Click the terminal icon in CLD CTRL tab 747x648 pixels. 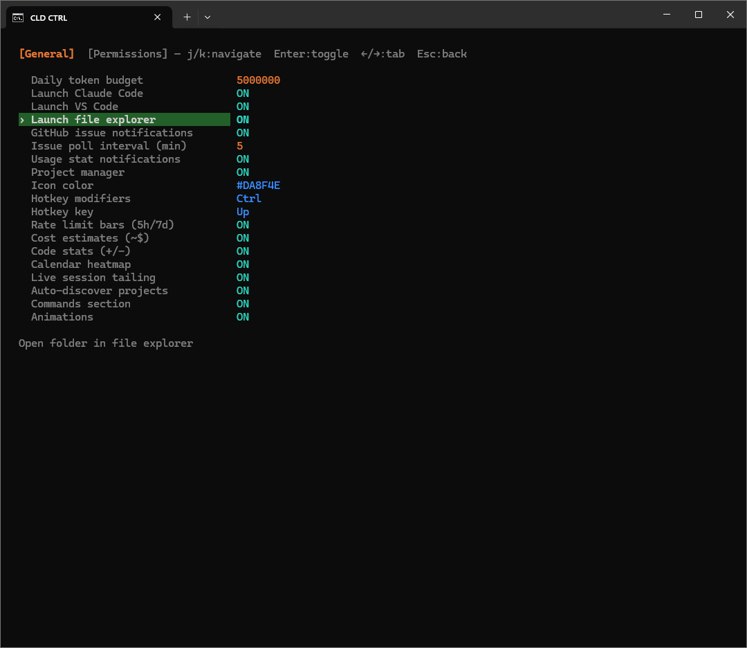click(18, 17)
